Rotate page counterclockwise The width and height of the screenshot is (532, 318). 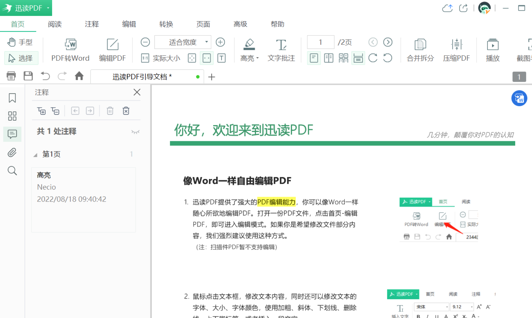point(388,58)
